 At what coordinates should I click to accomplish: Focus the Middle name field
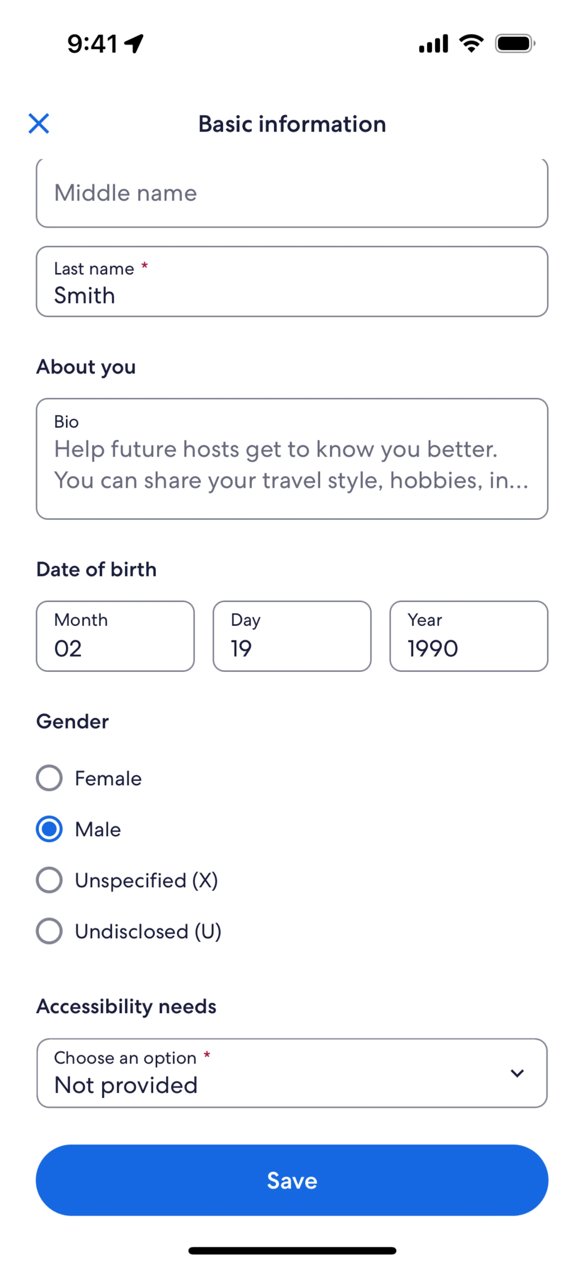click(x=292, y=193)
